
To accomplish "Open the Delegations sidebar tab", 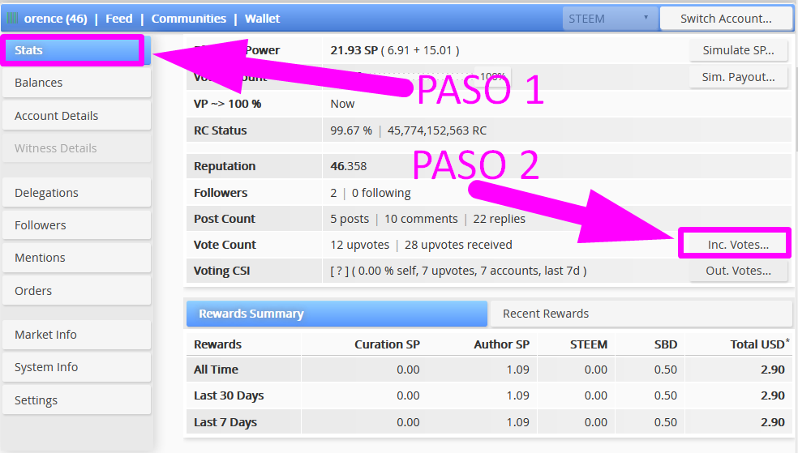I will [77, 193].
